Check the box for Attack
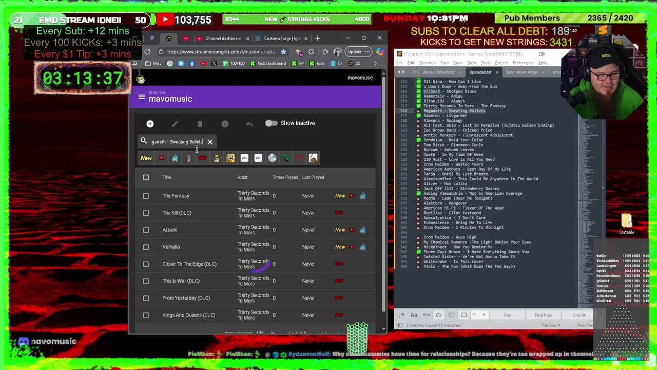Image resolution: width=657 pixels, height=370 pixels. coord(146,230)
